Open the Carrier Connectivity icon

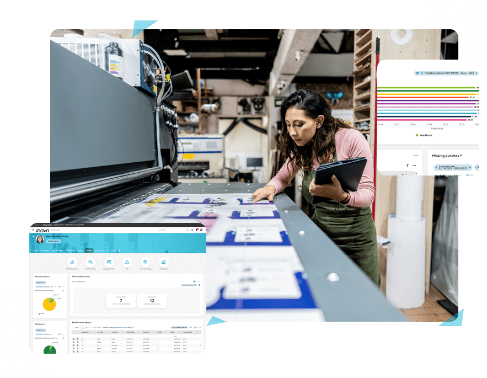point(146,262)
